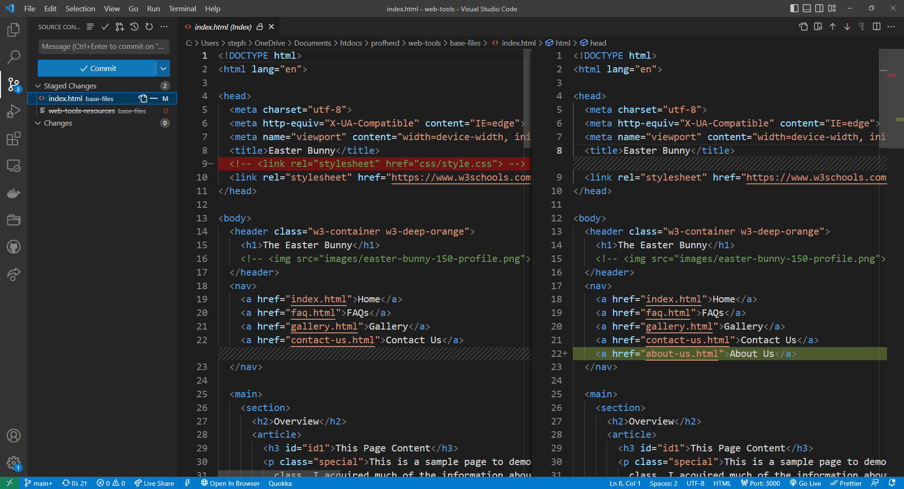Viewport: 904px width, 489px height.
Task: Go to next change arrow
Action: (847, 27)
